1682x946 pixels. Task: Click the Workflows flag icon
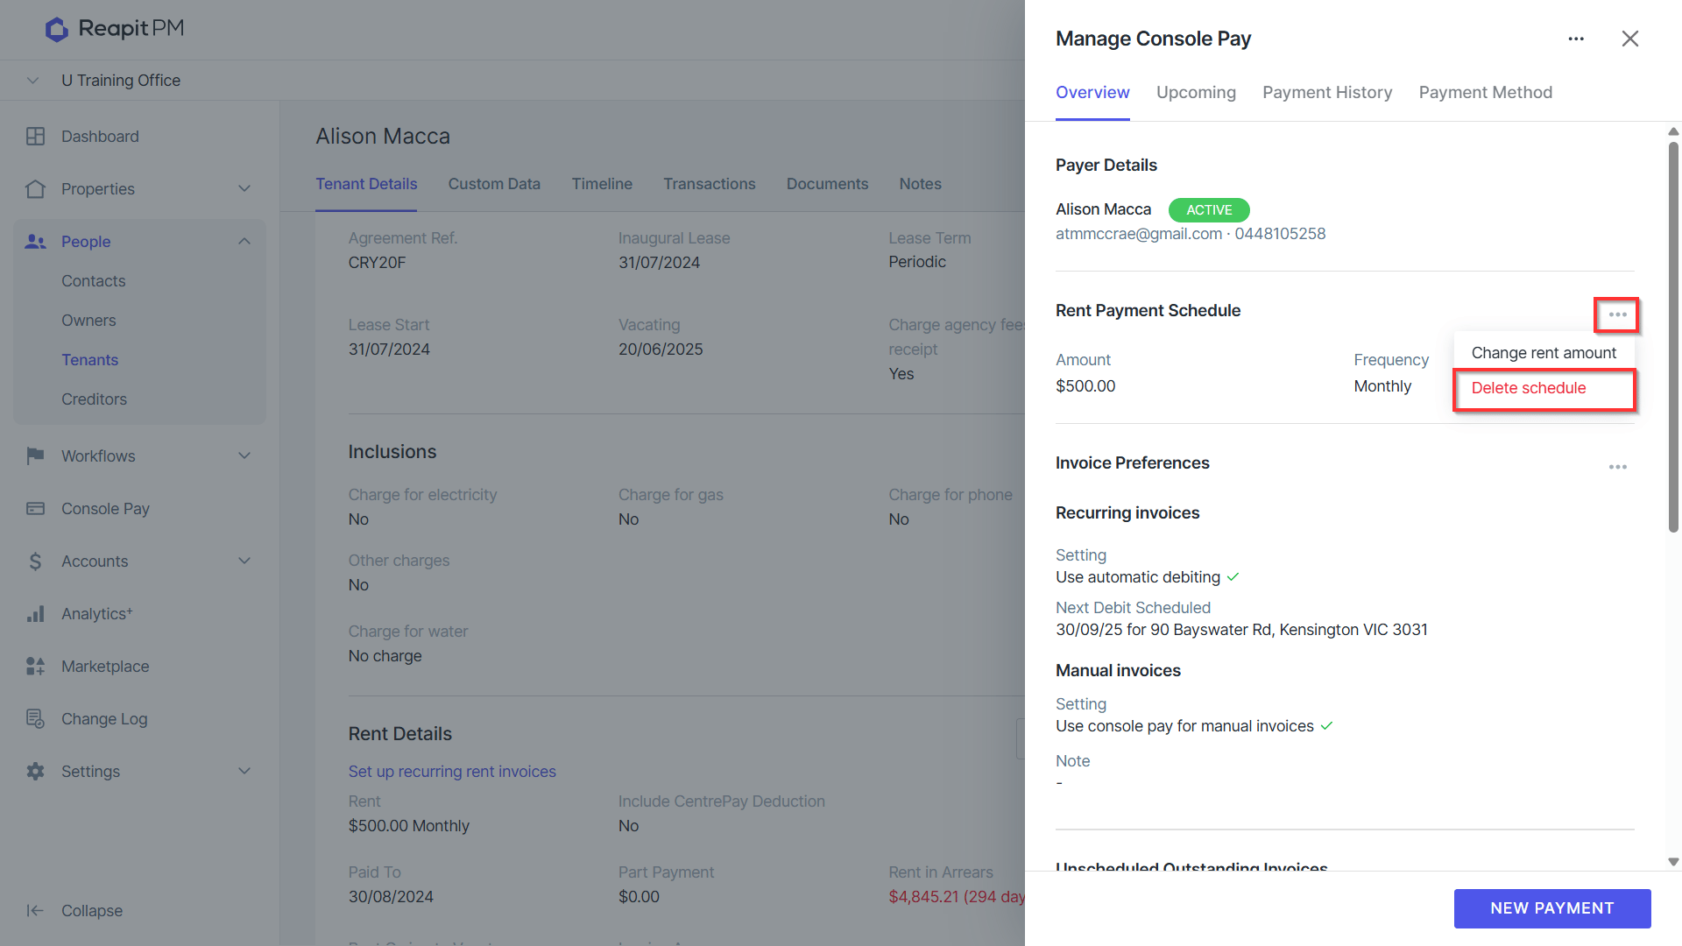(x=35, y=455)
